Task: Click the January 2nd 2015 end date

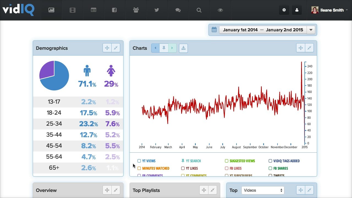Action: click(284, 30)
